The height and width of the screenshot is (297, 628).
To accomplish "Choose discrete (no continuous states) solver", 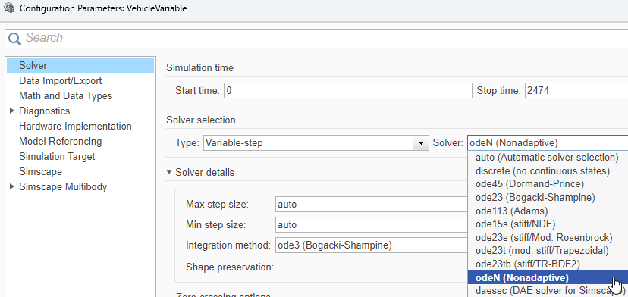I will [x=548, y=171].
